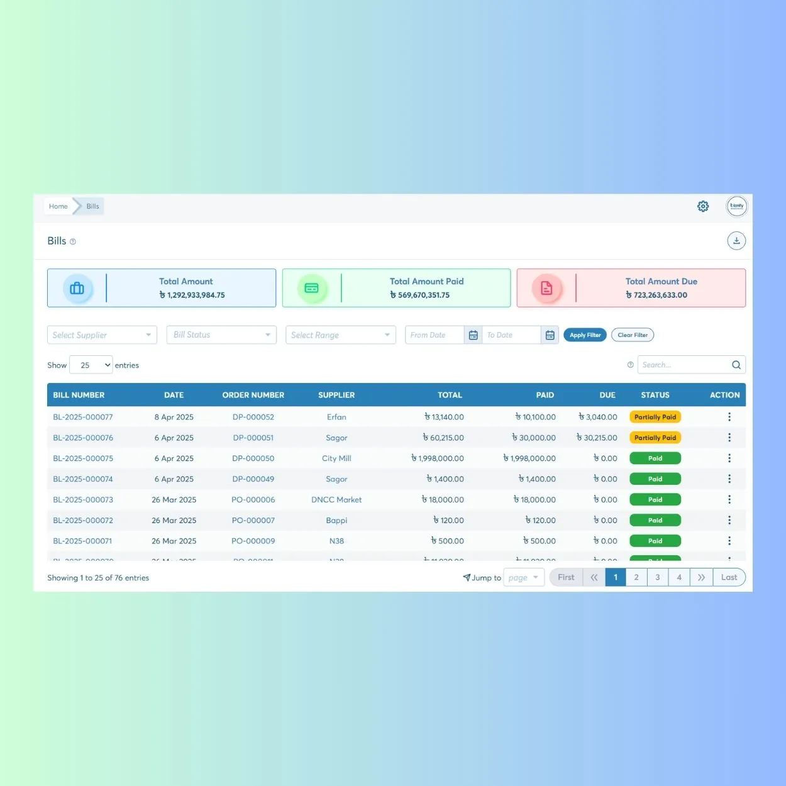
Task: Open the action menu for BL-2025-000075
Action: pyautogui.click(x=729, y=458)
